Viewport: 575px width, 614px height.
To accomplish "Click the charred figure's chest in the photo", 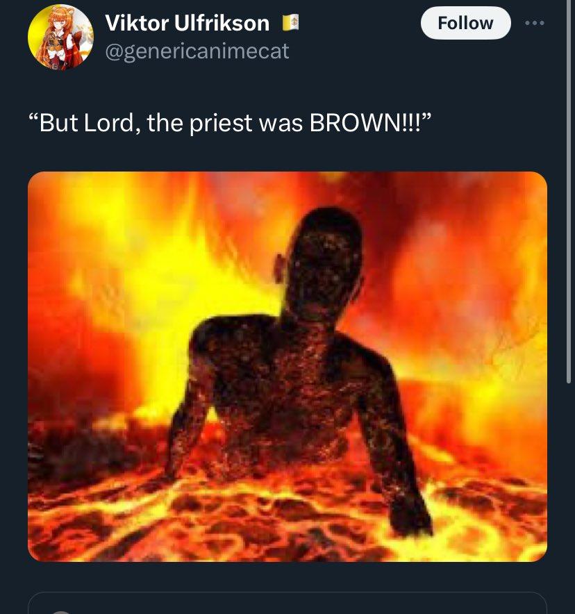I will (292, 375).
